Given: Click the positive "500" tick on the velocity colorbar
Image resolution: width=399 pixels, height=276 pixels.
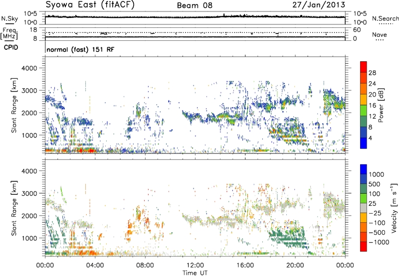Looking at the screenshot, I should click(x=375, y=184).
